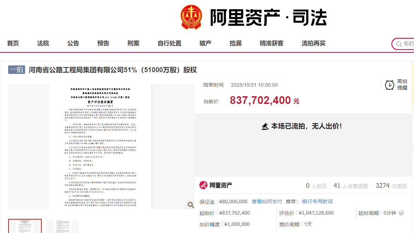
Task: Click the magnifier icon in the search box
Action: 399,44
